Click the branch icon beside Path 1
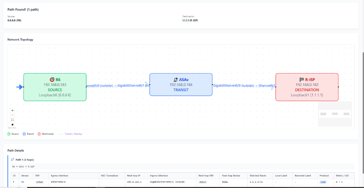 point(12,160)
